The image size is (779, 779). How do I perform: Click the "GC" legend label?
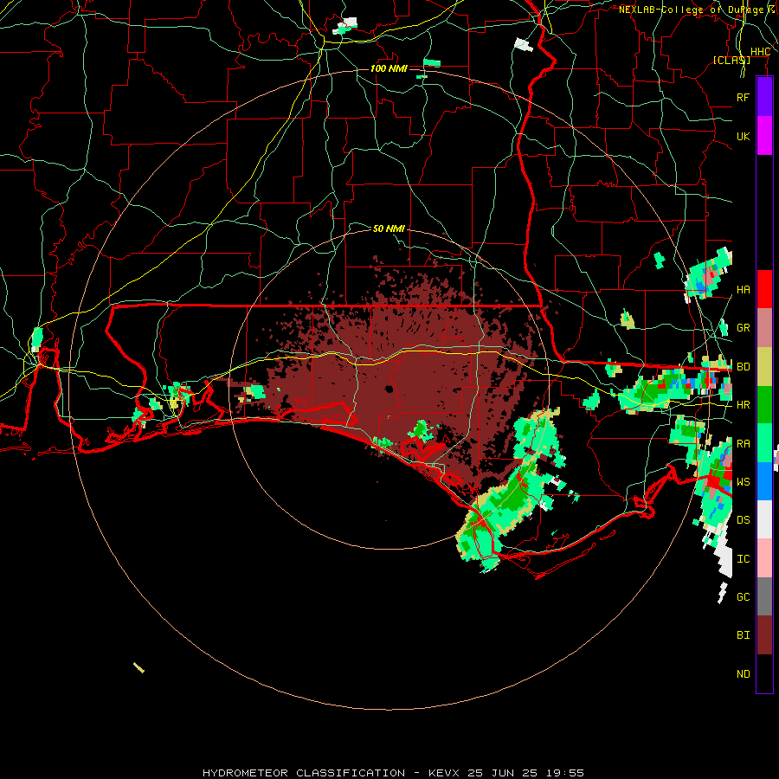(x=743, y=597)
